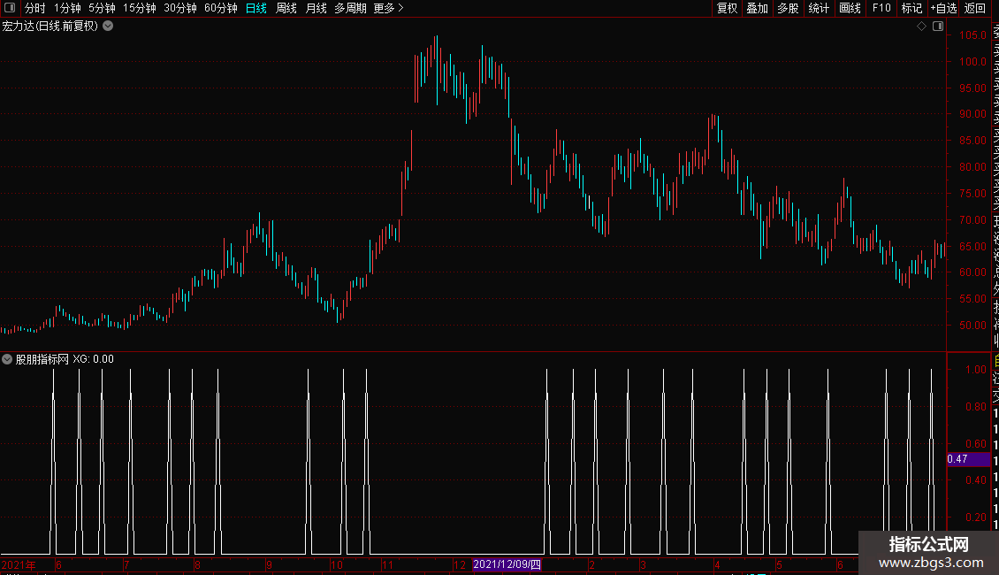Click the 50.00 price axis label

click(x=972, y=326)
